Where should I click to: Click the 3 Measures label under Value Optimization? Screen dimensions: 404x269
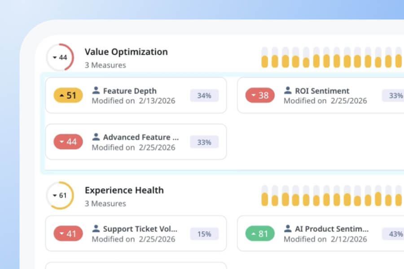[x=105, y=65]
